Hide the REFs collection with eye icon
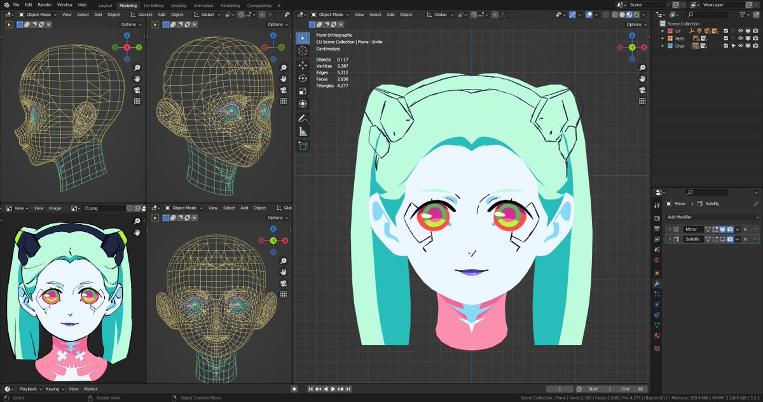763x402 pixels. [x=740, y=38]
